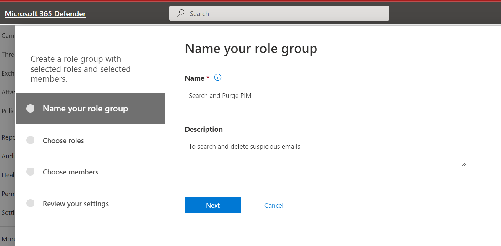501x246 pixels.
Task: Click the step circle beside Choose members
Action: (30, 172)
